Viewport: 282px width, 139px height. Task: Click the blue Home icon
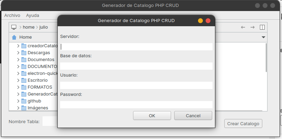tap(14, 37)
